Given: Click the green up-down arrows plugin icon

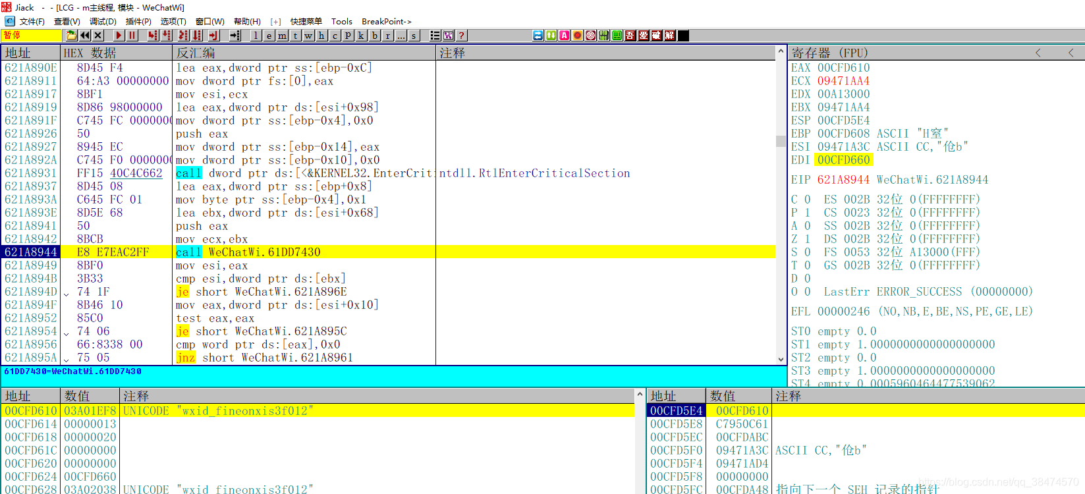Looking at the screenshot, I should point(551,36).
